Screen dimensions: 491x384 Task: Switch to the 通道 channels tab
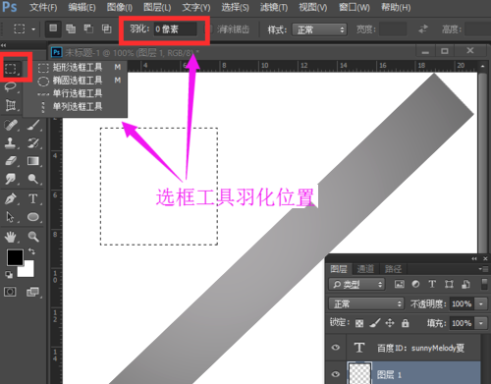365,269
